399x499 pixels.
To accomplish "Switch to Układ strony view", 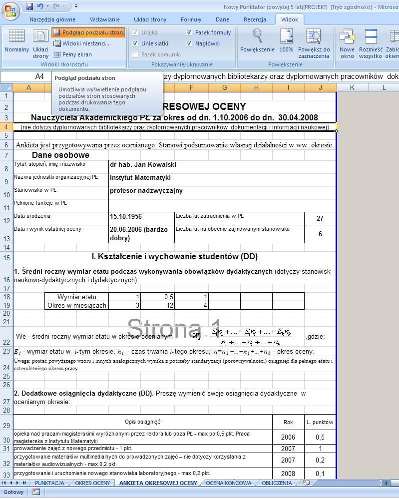I will click(x=40, y=44).
